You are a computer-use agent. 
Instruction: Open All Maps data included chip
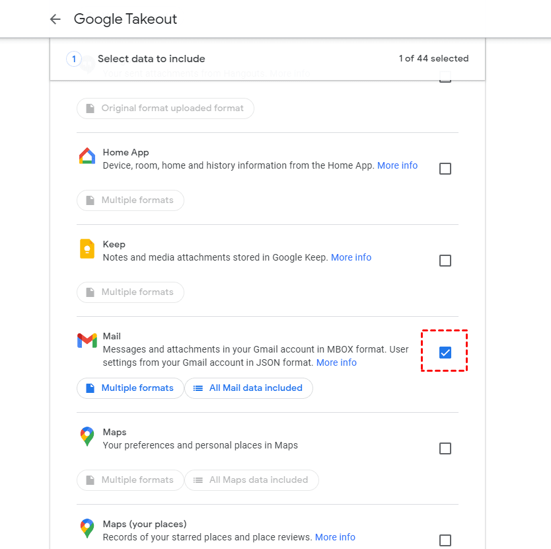(251, 480)
